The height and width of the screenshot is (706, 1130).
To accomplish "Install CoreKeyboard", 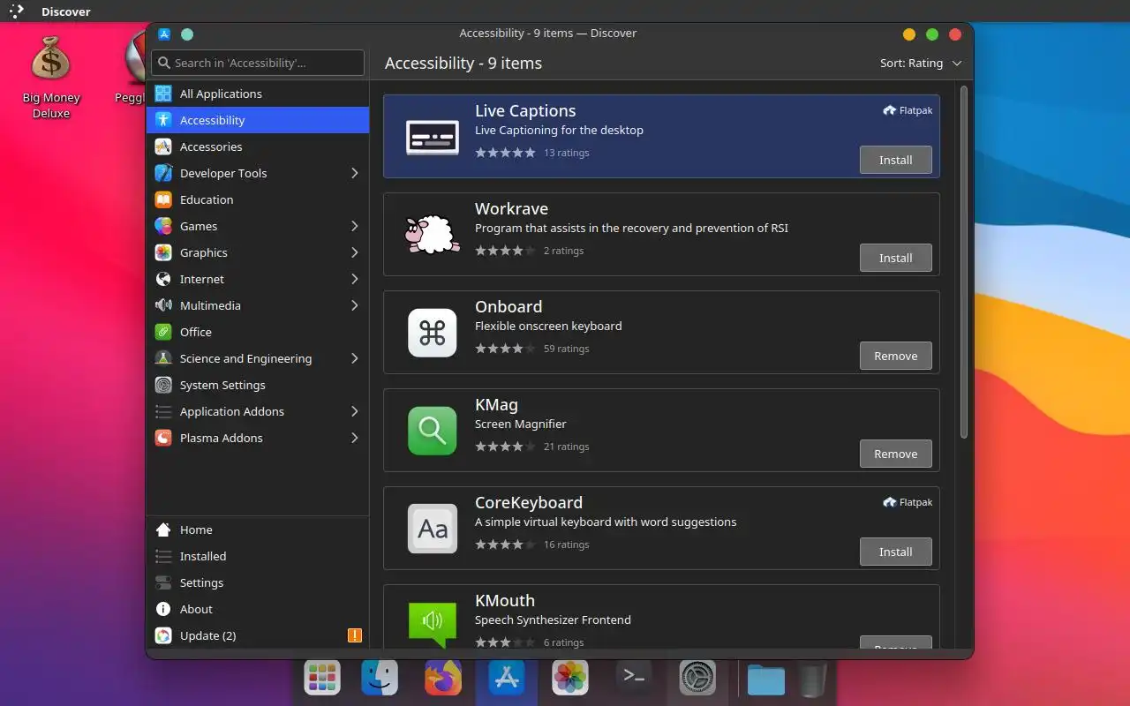I will coord(895,552).
